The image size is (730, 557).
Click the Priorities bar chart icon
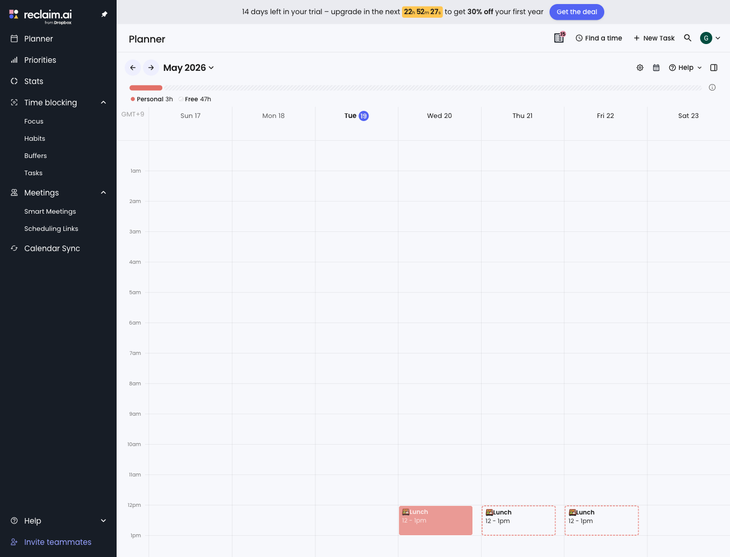(14, 60)
